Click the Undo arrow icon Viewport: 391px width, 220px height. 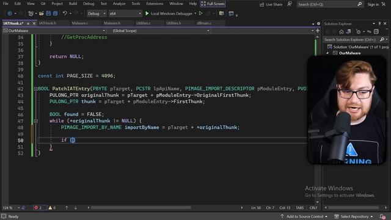(x=65, y=13)
